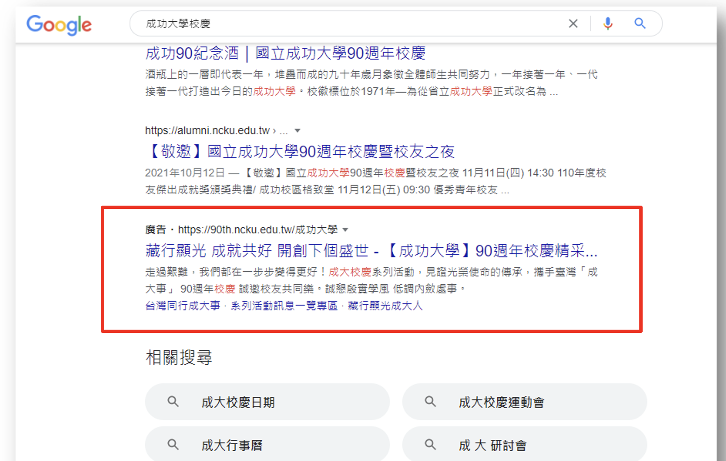Open the alumni.ncku.edu.tw URL breadcrumb
The image size is (726, 461).
[x=217, y=131]
